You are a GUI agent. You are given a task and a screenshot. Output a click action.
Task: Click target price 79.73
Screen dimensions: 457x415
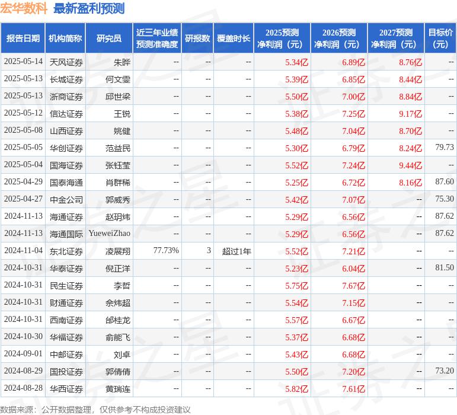pyautogui.click(x=445, y=147)
